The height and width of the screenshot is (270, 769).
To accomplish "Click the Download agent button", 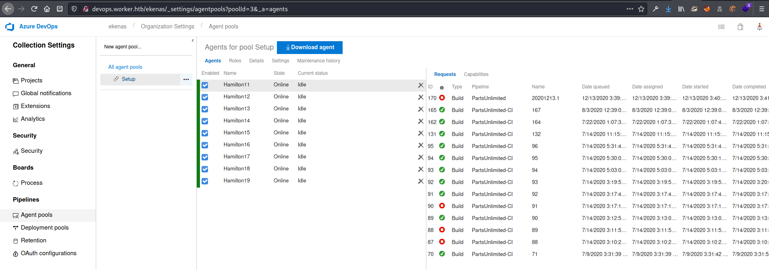I will (310, 47).
